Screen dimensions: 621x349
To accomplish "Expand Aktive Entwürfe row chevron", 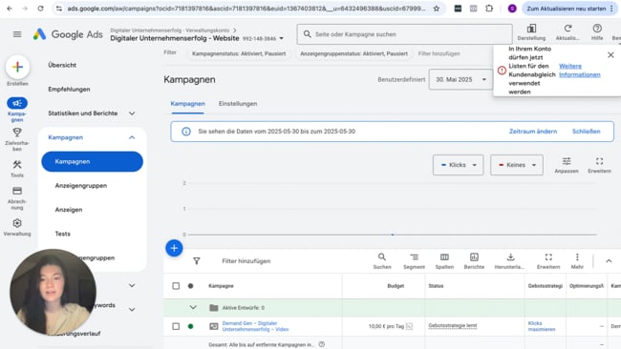I will coord(193,307).
